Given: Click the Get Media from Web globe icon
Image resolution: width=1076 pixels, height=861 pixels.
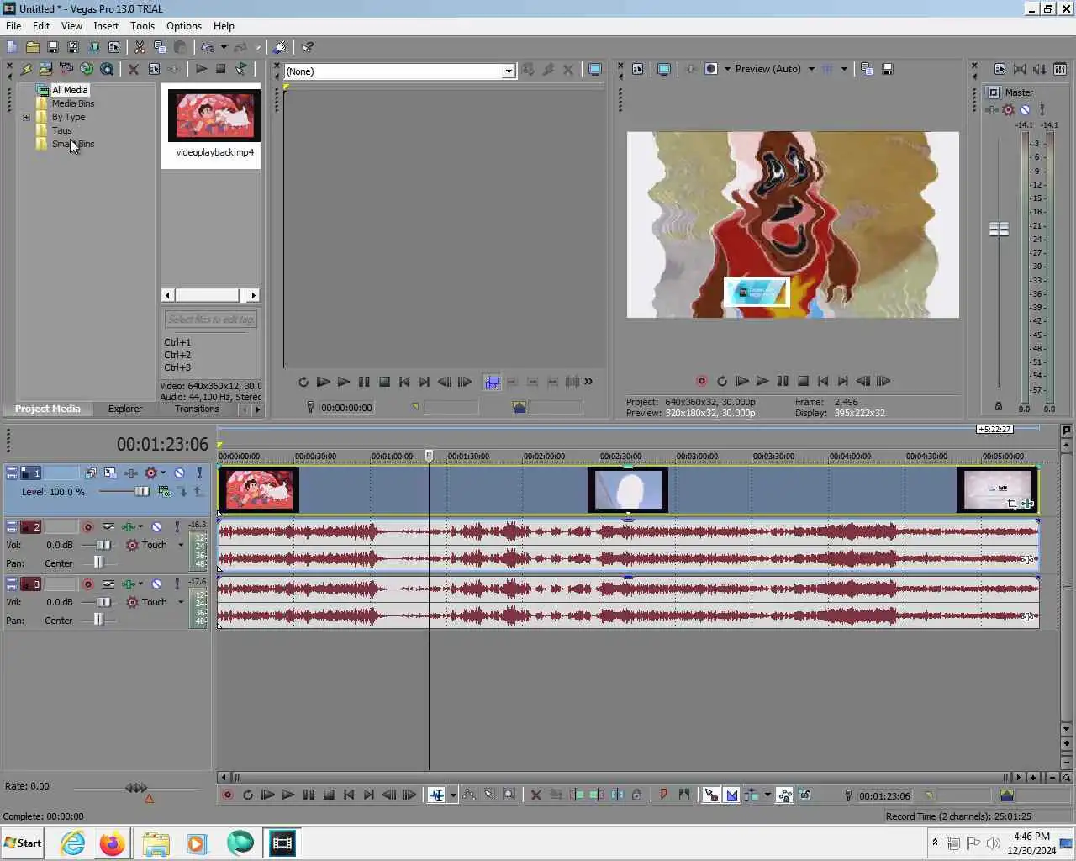Looking at the screenshot, I should (86, 69).
